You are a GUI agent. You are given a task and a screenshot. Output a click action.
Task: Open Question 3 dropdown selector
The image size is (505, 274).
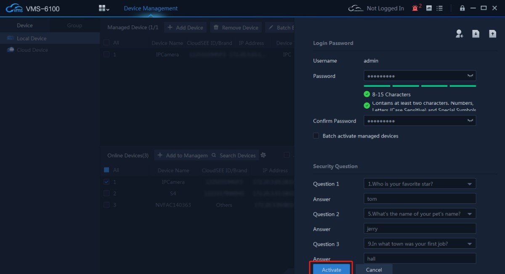(x=469, y=244)
